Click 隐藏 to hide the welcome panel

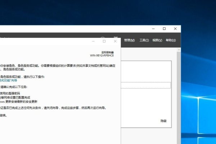(x=163, y=121)
